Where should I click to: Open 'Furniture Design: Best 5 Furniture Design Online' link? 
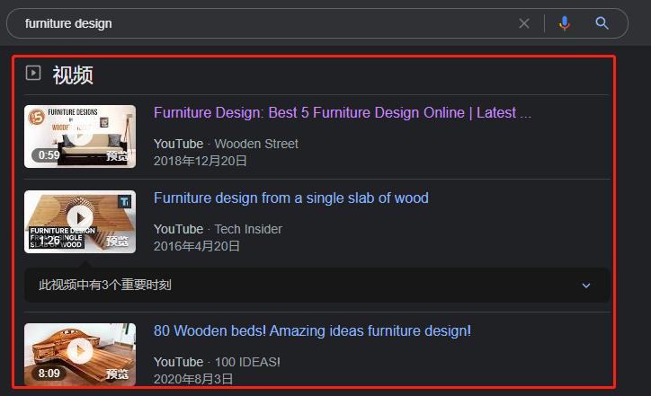click(x=342, y=113)
